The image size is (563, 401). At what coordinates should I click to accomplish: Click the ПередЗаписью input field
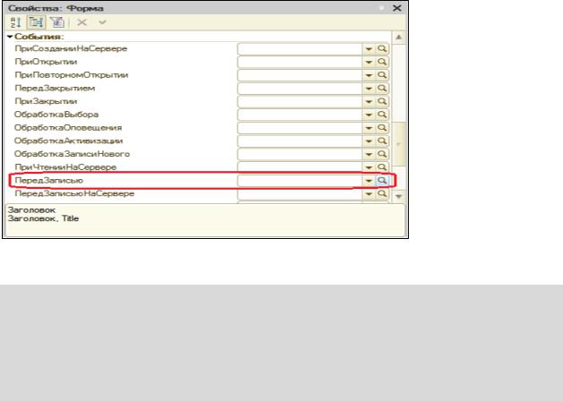pyautogui.click(x=299, y=181)
